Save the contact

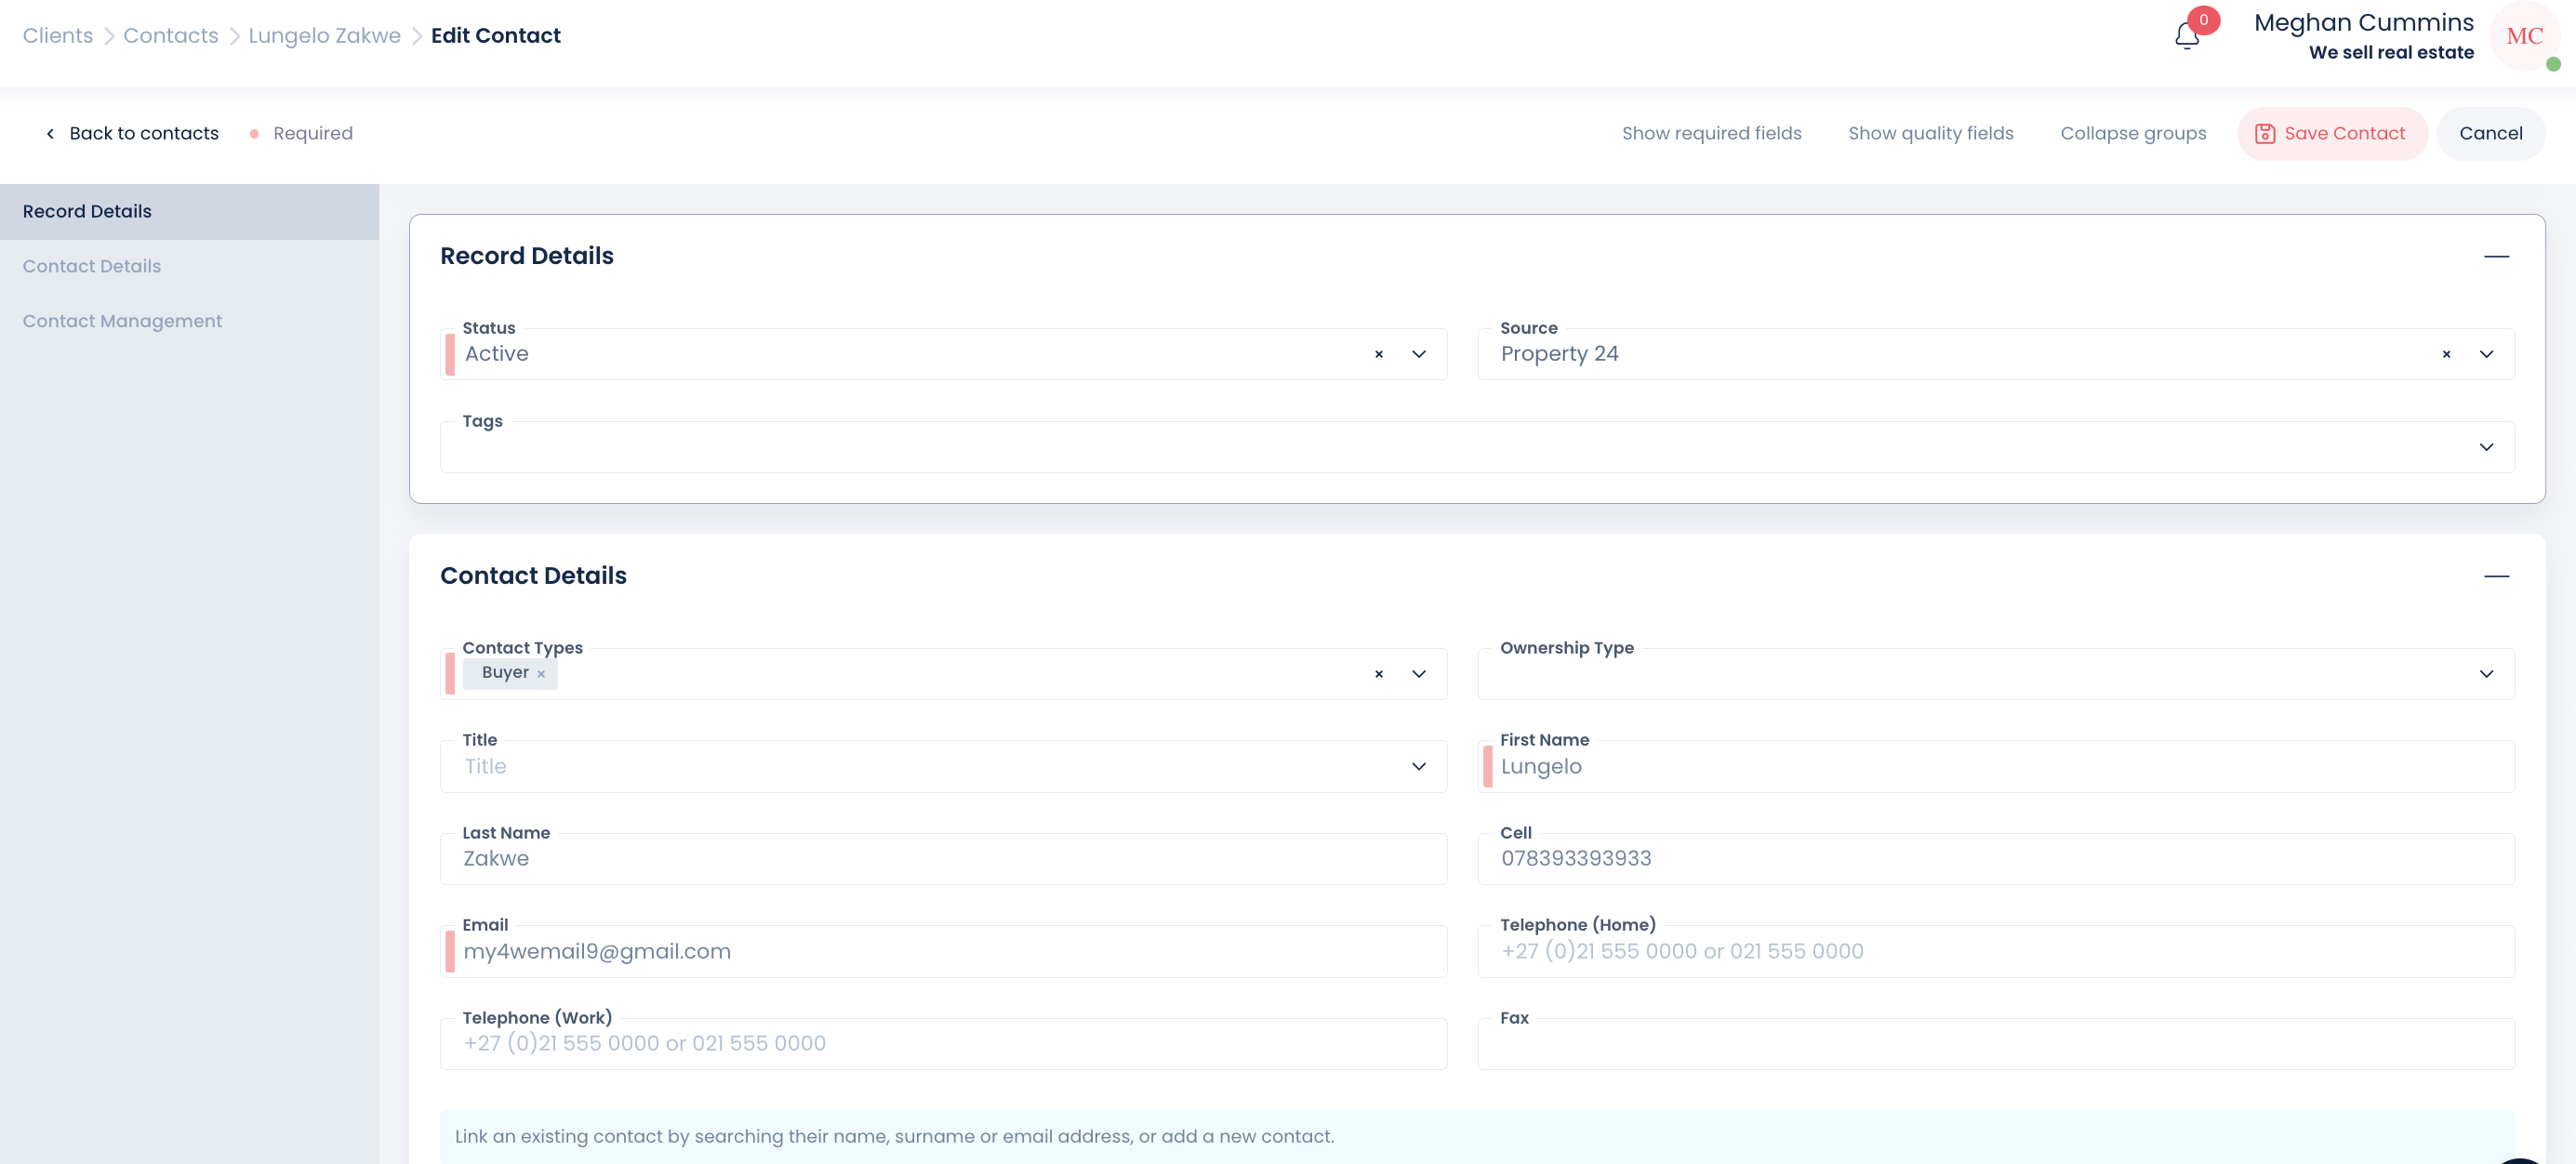tap(2331, 133)
